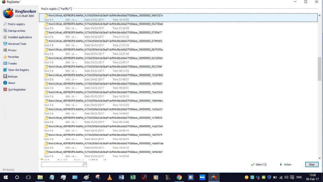323x182 pixels.
Task: Click the Select (1) button
Action: pyautogui.click(x=259, y=164)
